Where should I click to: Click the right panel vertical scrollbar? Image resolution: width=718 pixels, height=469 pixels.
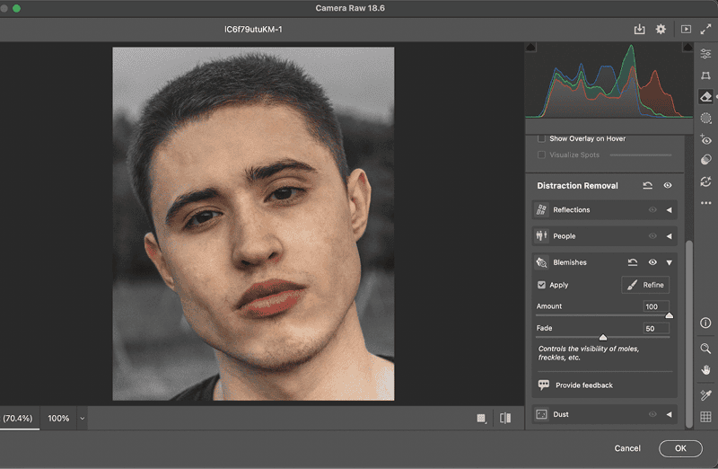click(689, 334)
